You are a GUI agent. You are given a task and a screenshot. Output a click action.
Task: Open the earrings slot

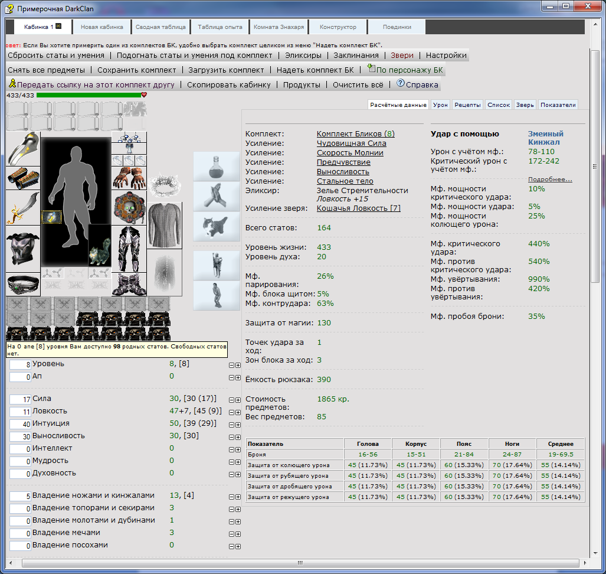pos(129,138)
